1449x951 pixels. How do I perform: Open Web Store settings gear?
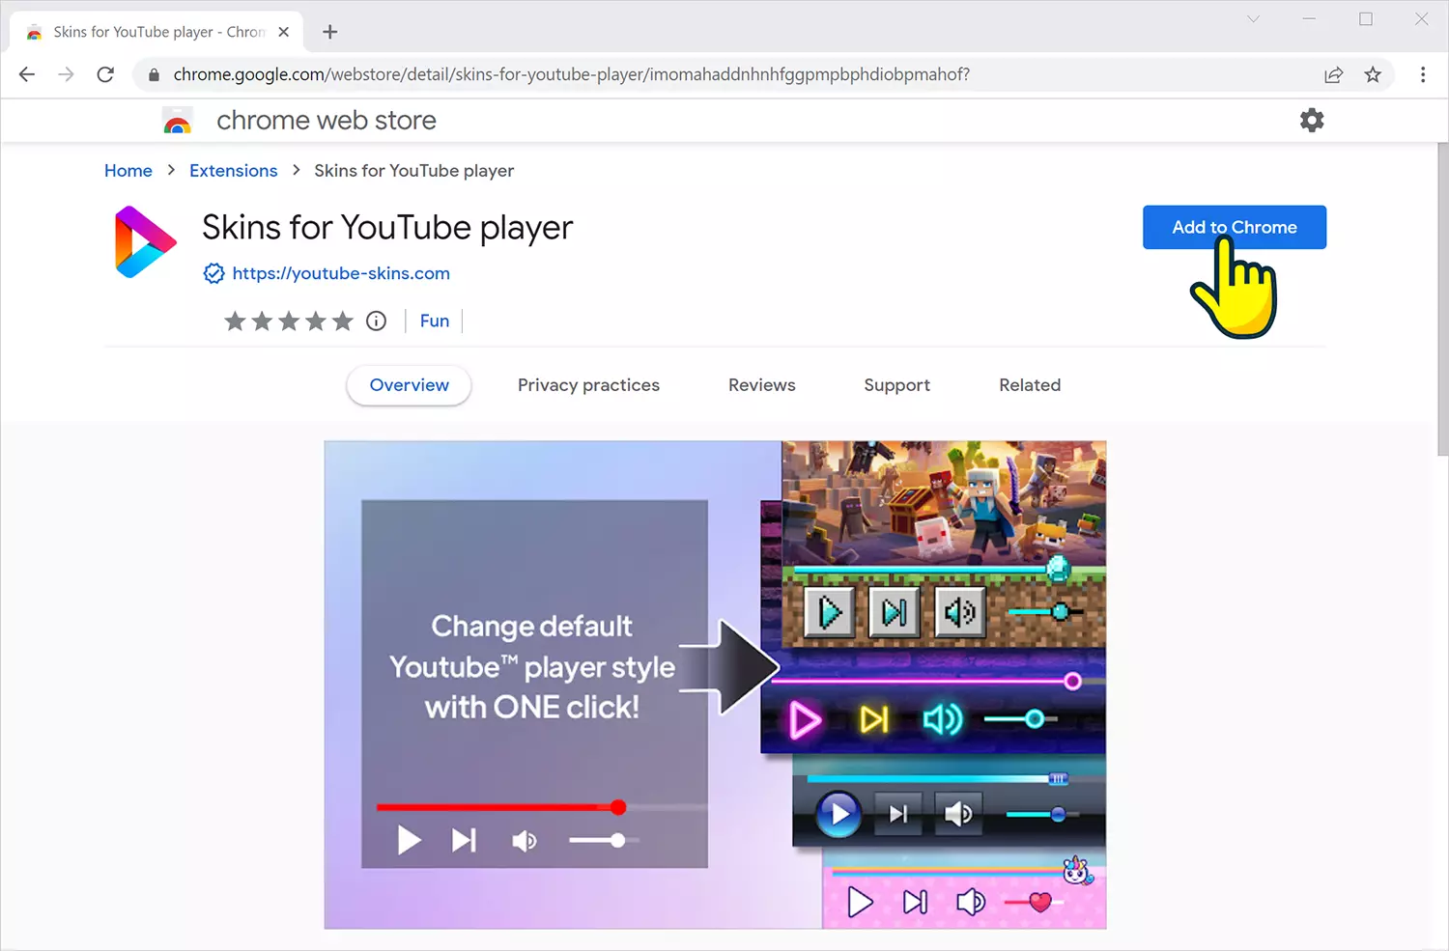click(x=1312, y=120)
